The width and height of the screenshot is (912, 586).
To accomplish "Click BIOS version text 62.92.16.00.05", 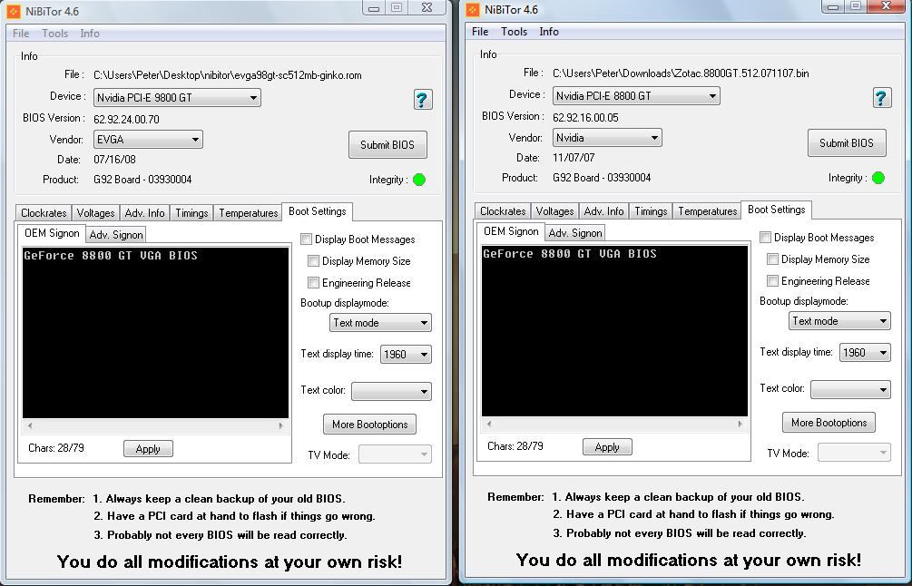I will (585, 117).
